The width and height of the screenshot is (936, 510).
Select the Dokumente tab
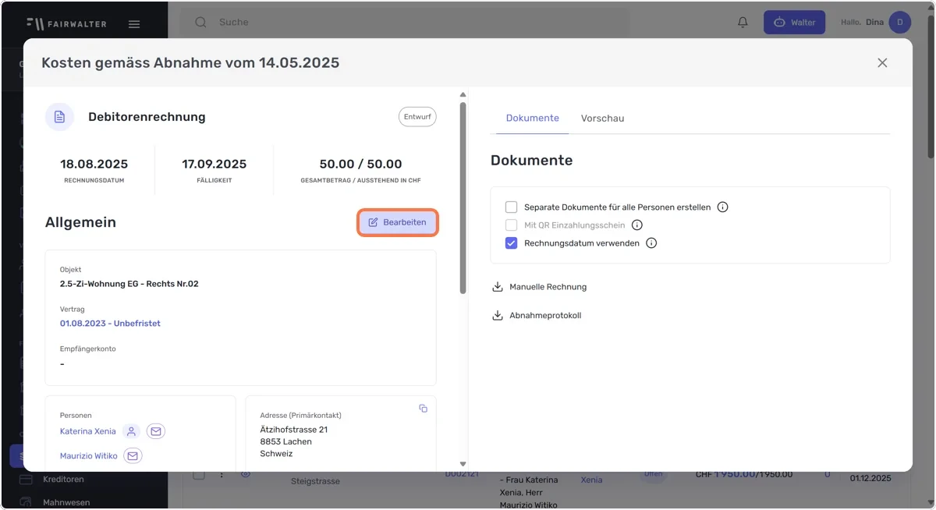532,119
